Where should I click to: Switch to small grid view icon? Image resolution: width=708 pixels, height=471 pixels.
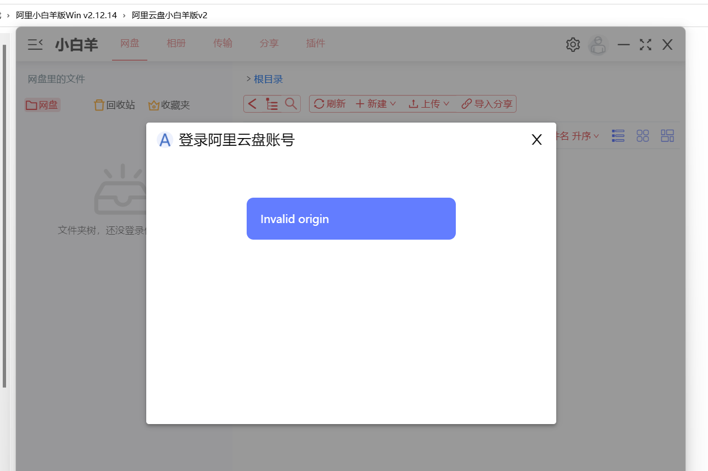point(643,136)
